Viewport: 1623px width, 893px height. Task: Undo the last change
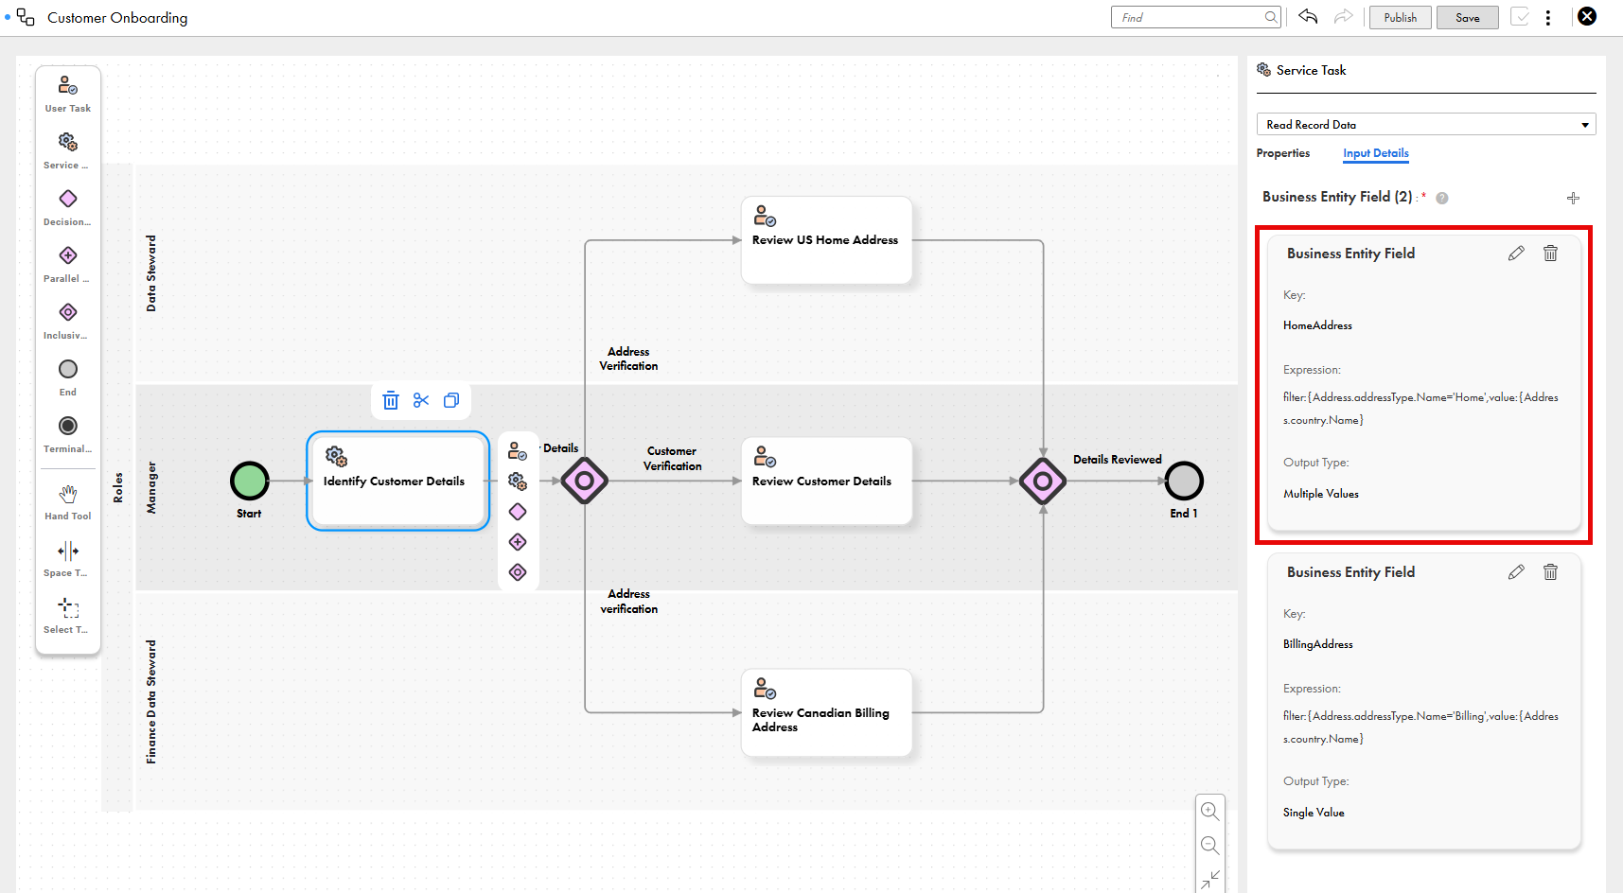tap(1308, 16)
